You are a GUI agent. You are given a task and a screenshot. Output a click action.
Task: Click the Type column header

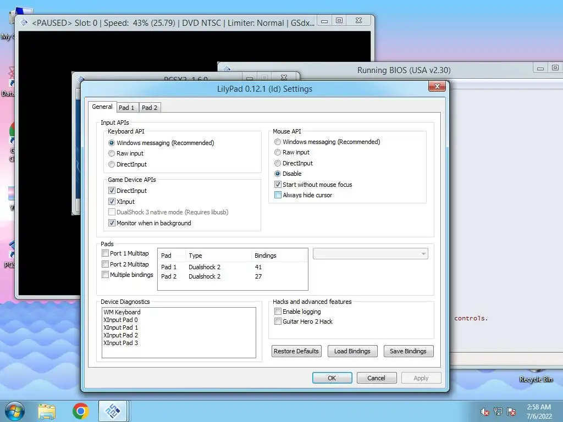pyautogui.click(x=218, y=256)
